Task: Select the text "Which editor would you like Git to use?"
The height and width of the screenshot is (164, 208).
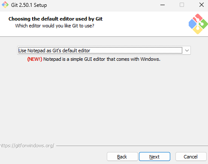Action: [x=54, y=26]
